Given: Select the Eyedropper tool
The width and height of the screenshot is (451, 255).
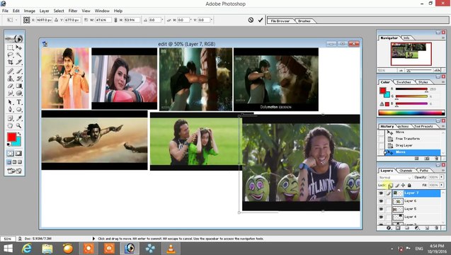Looking at the screenshot, I should (x=18, y=118).
